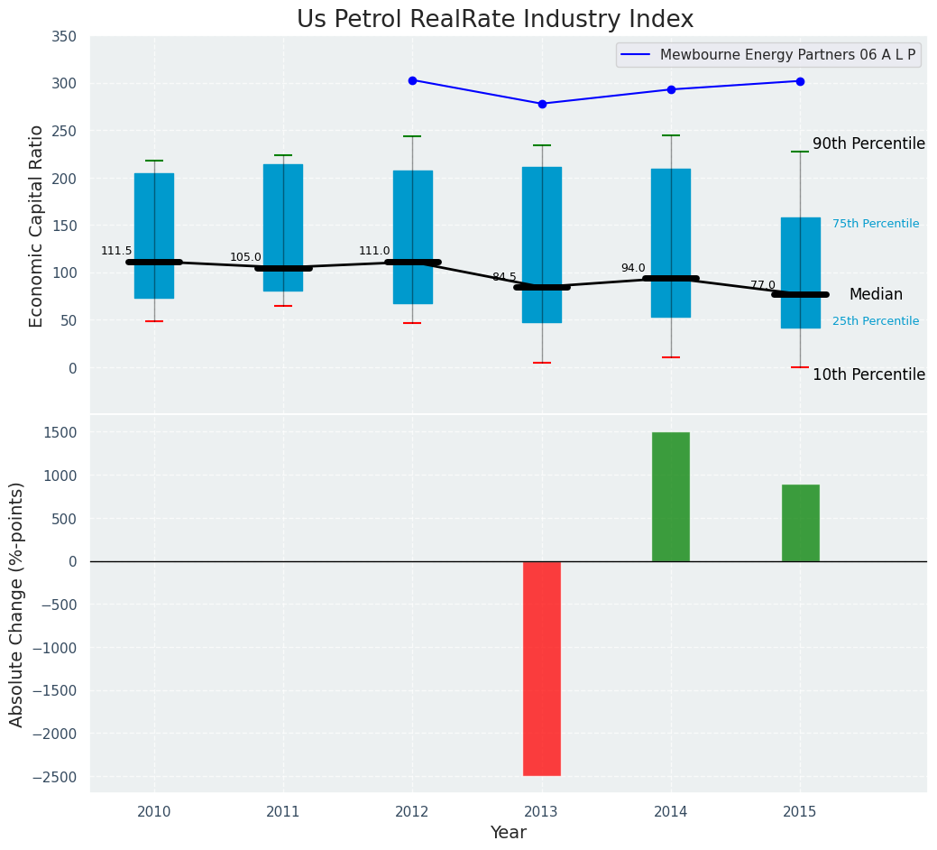
Task: Click the Year x-axis label
Action: point(508,833)
